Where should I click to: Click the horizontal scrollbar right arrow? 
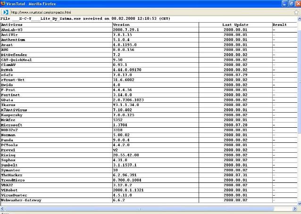295,209
